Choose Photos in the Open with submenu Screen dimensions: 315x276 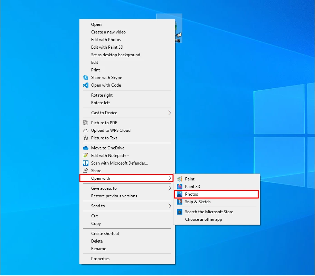point(216,194)
